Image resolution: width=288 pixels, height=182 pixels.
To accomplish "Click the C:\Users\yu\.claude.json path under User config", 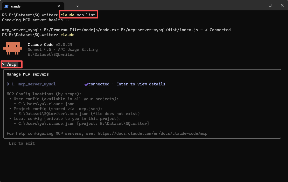I will tap(46, 104).
